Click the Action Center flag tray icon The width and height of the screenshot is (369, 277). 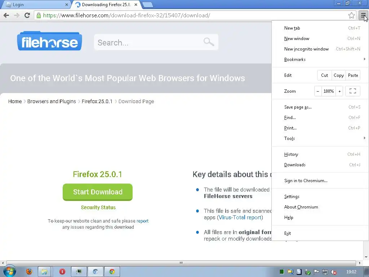(316, 272)
